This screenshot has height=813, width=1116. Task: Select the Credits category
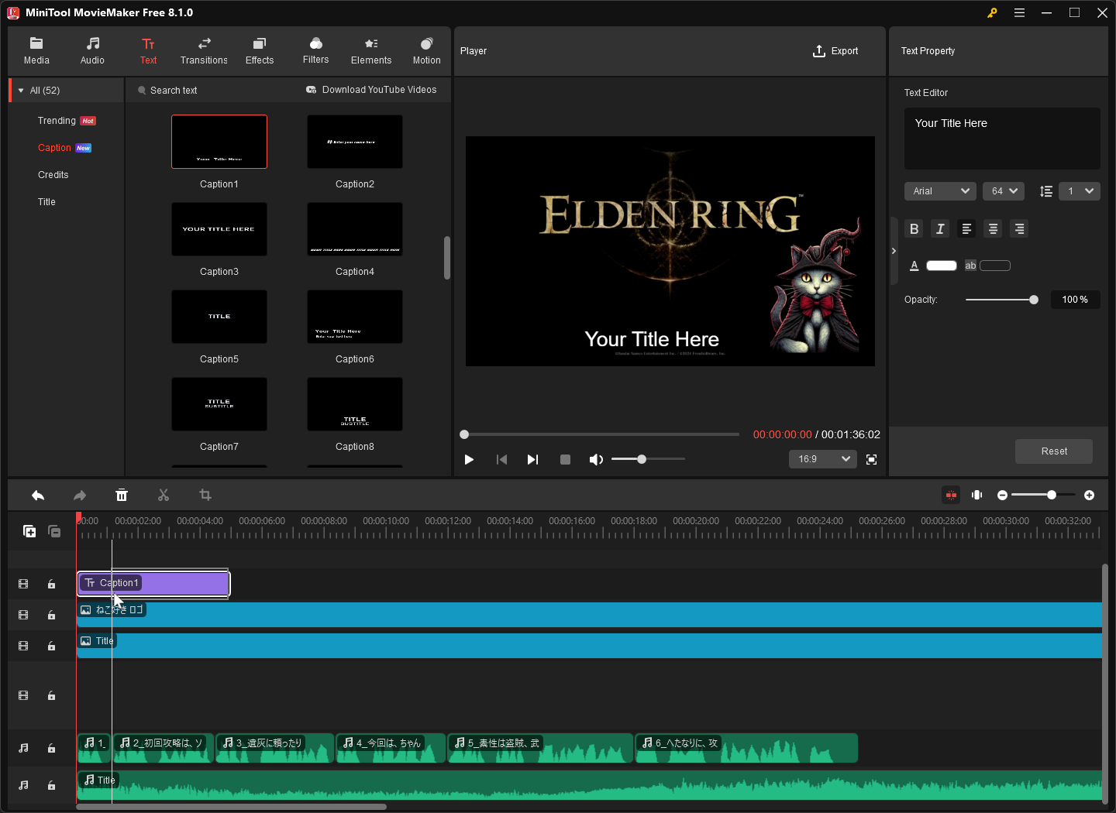coord(53,175)
